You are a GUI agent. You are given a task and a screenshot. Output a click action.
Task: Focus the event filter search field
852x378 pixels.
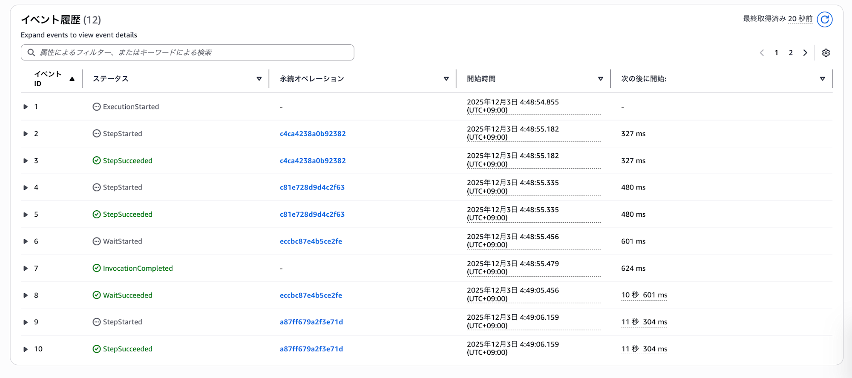click(x=187, y=52)
